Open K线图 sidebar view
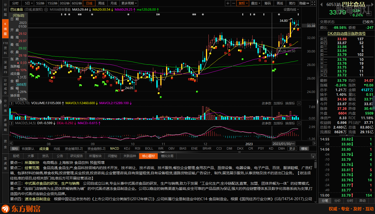This screenshot has height=214, width=375. tap(5, 29)
